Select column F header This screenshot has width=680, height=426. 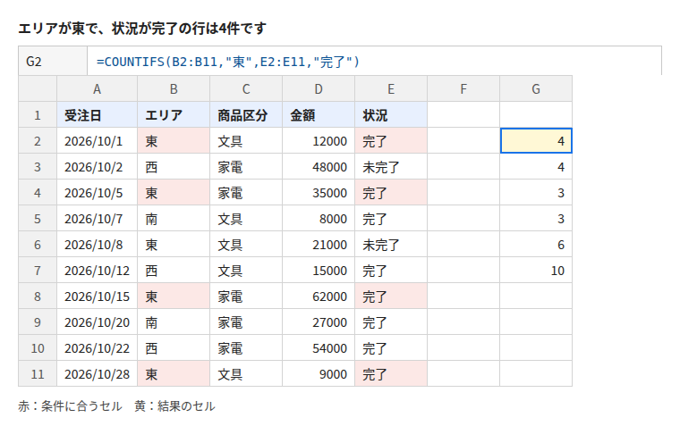pos(463,88)
